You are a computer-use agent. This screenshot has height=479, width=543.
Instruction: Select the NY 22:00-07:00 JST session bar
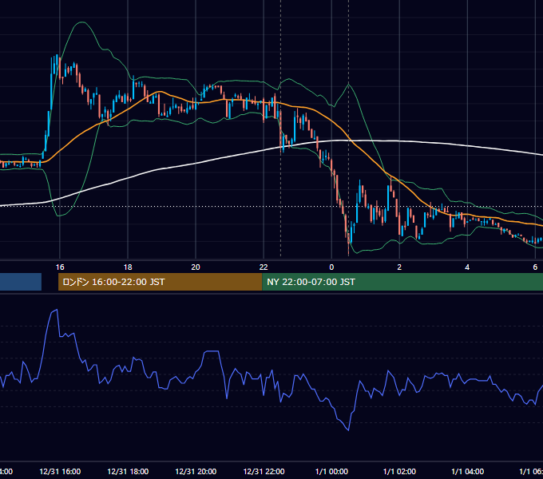(402, 282)
